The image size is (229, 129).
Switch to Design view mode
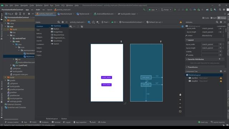click(222, 18)
